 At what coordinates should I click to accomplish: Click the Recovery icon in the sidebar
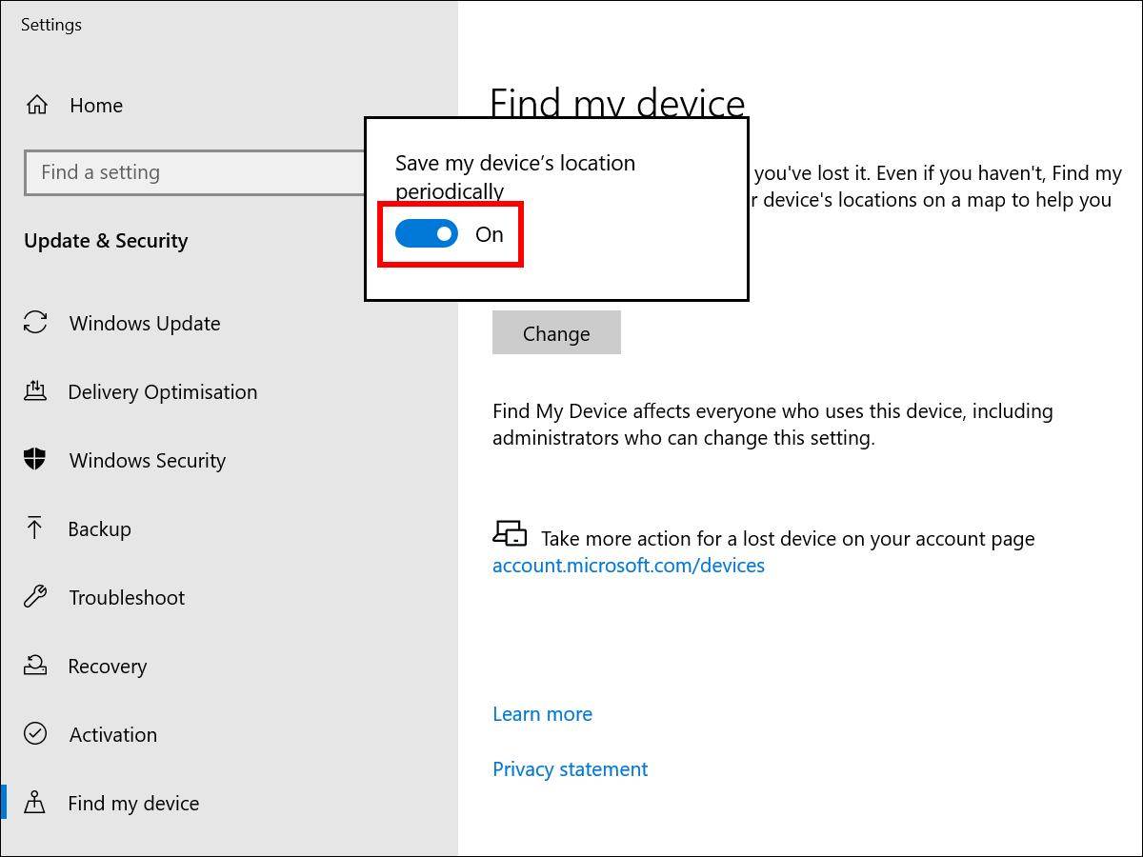pos(35,666)
